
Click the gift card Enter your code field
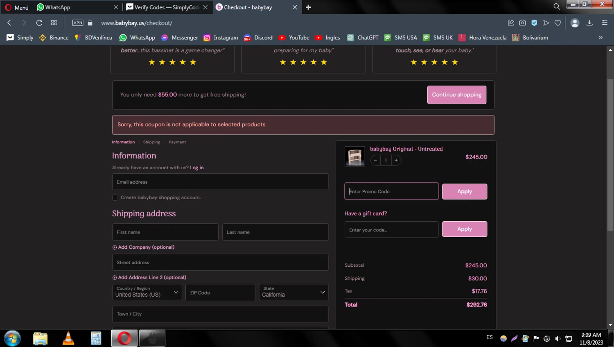pos(391,230)
